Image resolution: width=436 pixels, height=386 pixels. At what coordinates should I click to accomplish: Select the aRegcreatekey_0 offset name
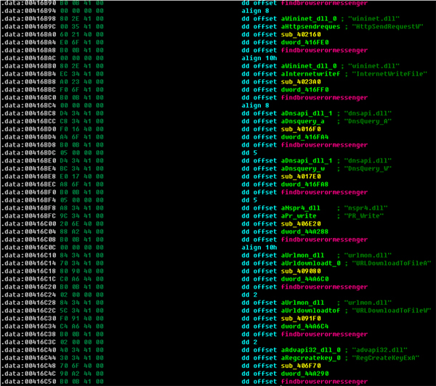tap(310, 358)
